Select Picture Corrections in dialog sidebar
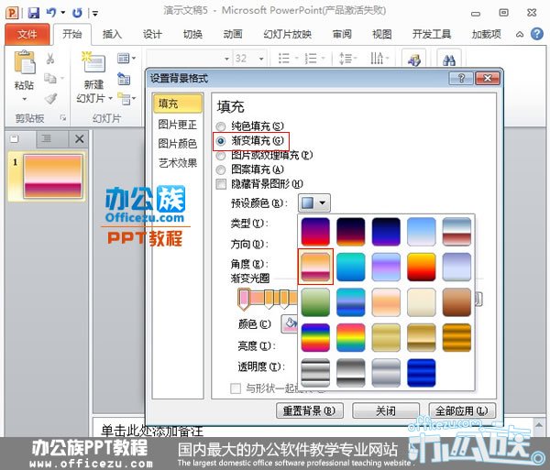 [x=178, y=124]
